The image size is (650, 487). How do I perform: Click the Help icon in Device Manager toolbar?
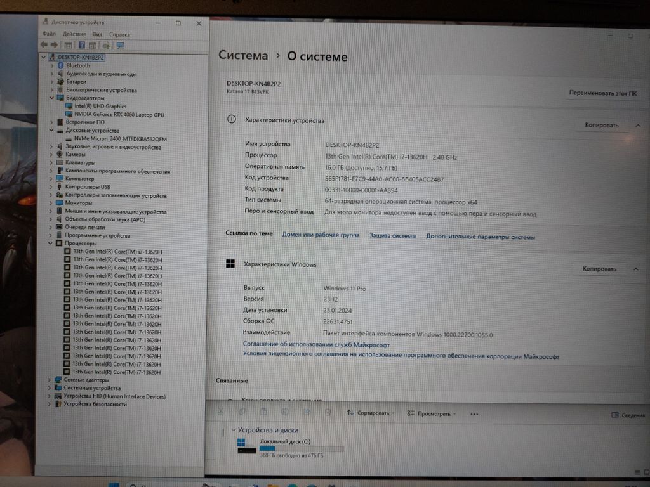tap(82, 45)
